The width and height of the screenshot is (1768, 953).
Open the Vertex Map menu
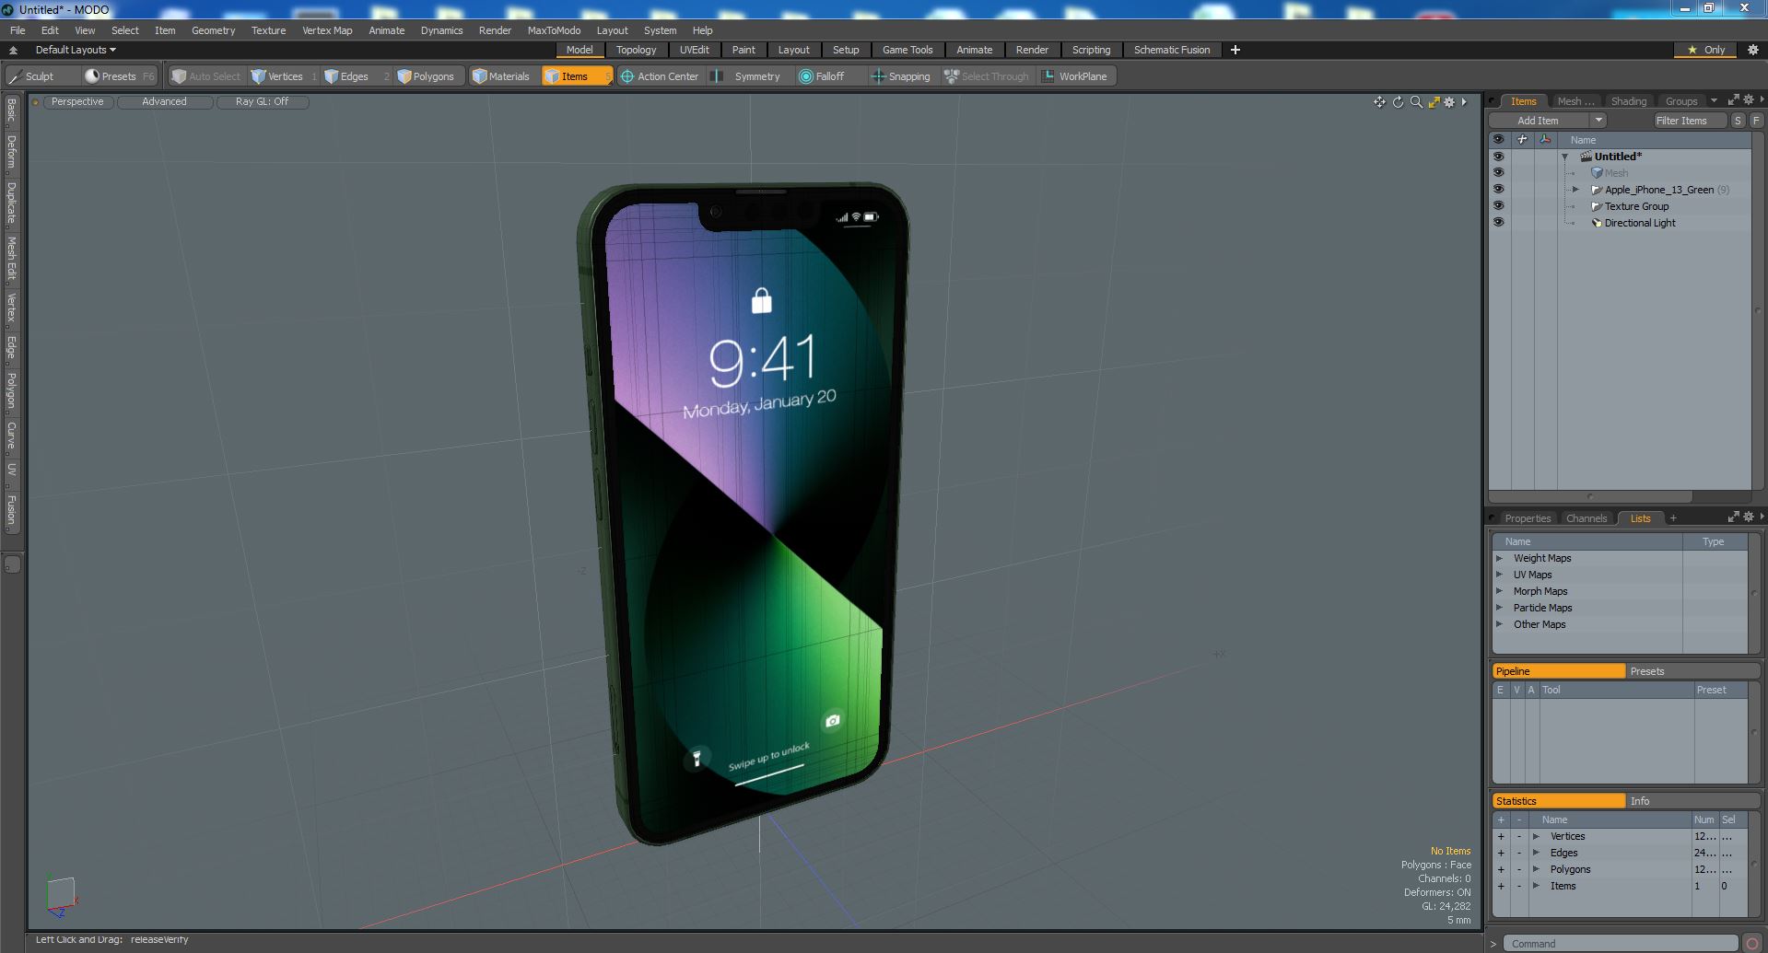[x=327, y=30]
